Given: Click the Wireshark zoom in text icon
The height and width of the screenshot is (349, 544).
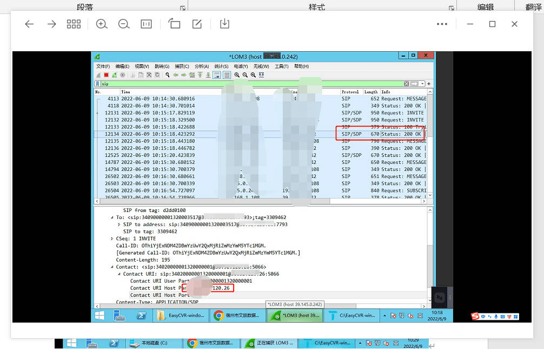Looking at the screenshot, I should coord(237,75).
